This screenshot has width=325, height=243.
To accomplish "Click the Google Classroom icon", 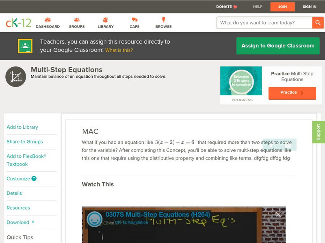I will click(25, 46).
